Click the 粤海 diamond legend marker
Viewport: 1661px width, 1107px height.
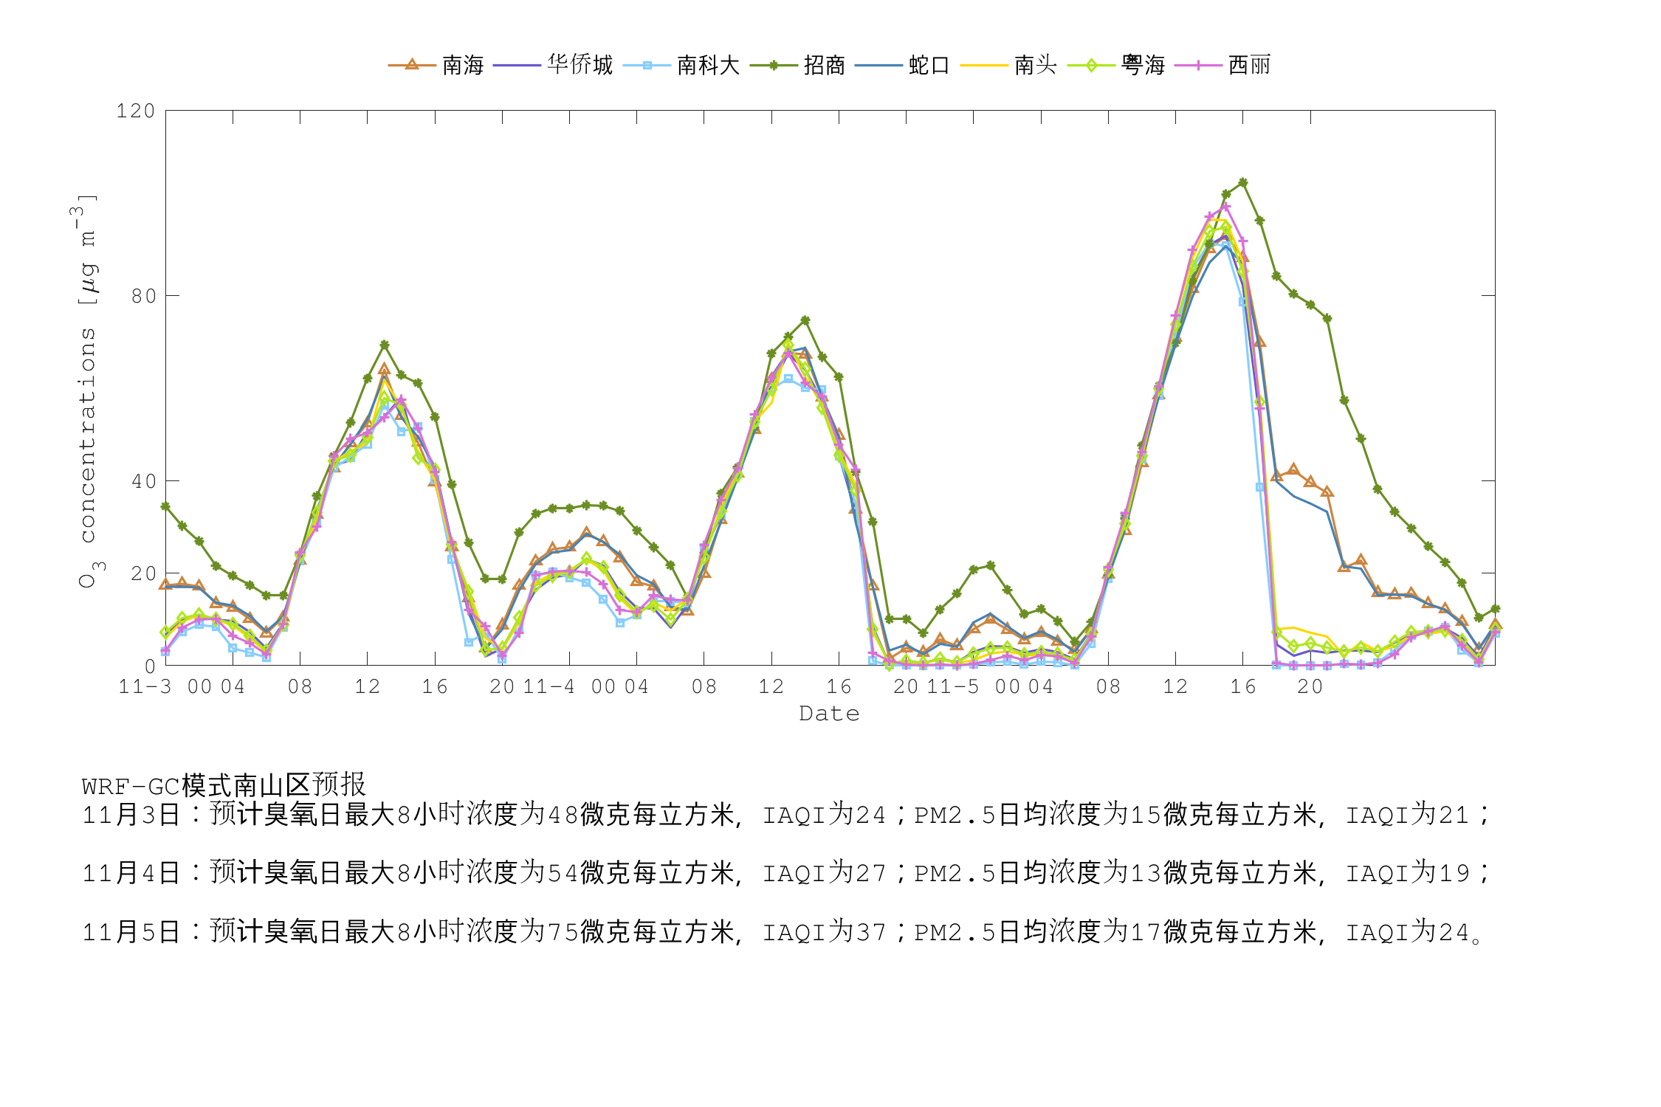tap(1090, 65)
